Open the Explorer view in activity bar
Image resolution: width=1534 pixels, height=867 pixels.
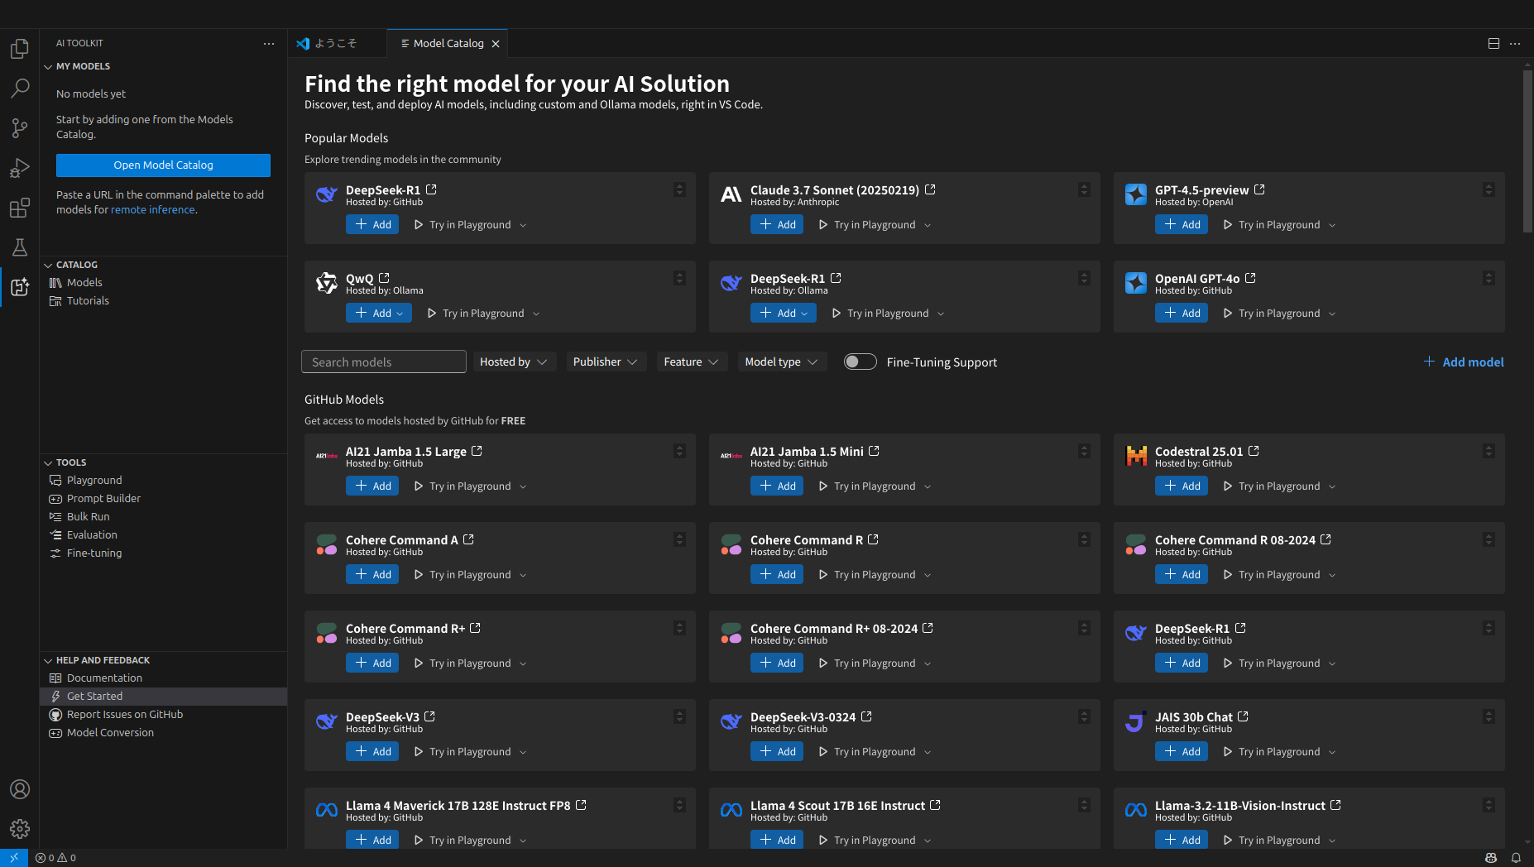(20, 49)
